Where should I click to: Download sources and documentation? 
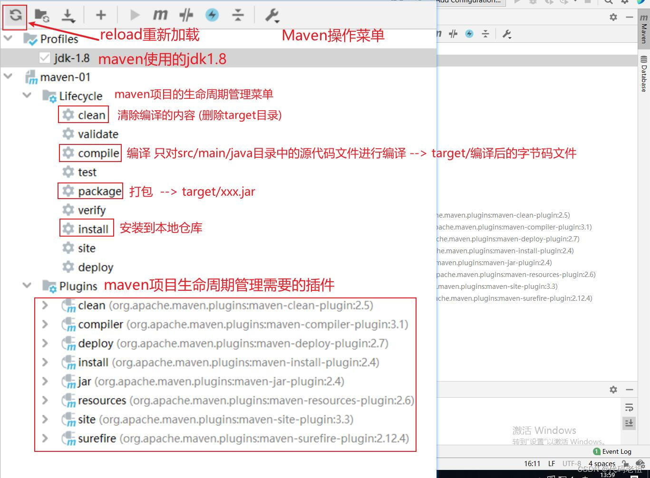pyautogui.click(x=68, y=15)
